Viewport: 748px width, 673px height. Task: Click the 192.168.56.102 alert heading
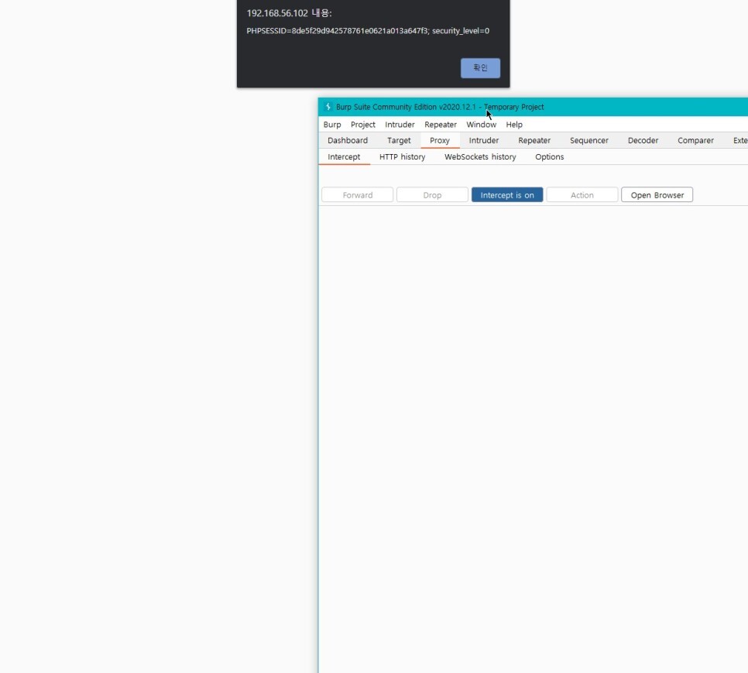coord(289,13)
